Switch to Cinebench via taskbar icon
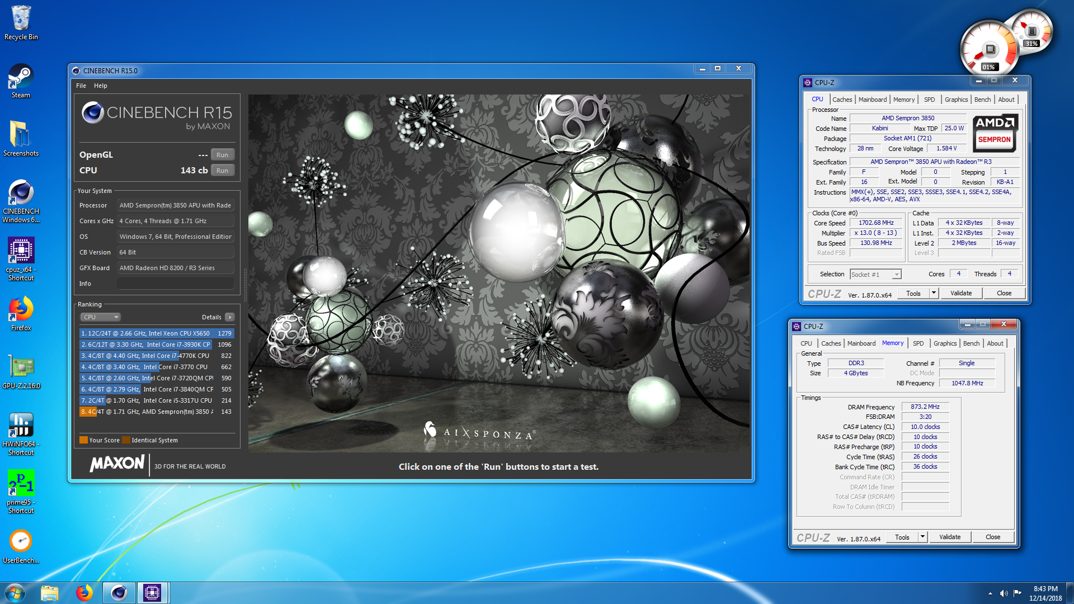1074x604 pixels. [119, 593]
